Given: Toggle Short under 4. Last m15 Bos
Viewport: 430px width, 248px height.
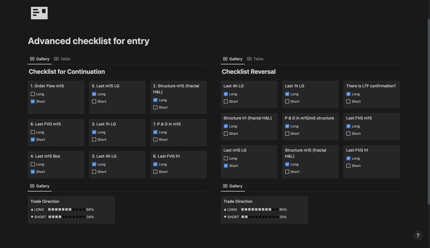Looking at the screenshot, I should tap(33, 172).
